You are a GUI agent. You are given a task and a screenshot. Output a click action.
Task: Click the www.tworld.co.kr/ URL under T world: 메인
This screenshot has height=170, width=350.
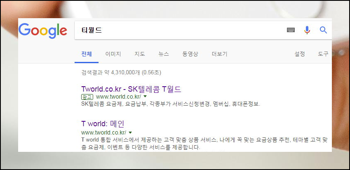(104, 132)
